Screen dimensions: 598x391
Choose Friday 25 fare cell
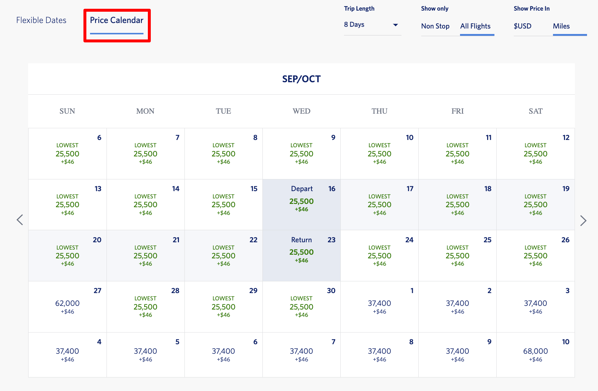click(x=457, y=256)
